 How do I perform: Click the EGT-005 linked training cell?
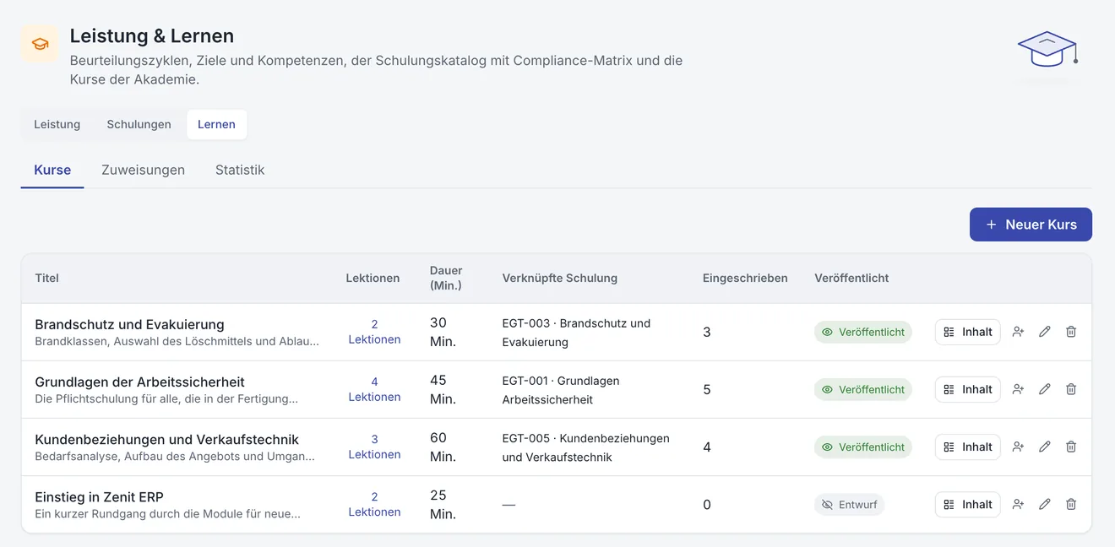585,447
